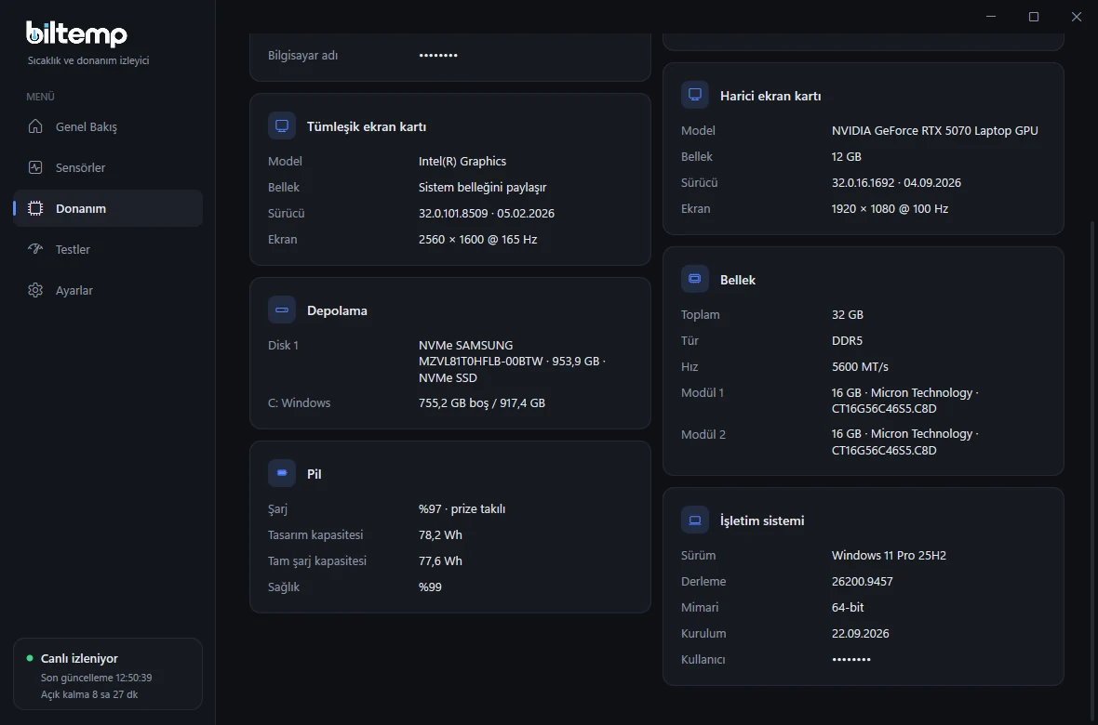Click the Harici ekran kartı monitor icon
This screenshot has width=1098, height=725.
click(695, 95)
